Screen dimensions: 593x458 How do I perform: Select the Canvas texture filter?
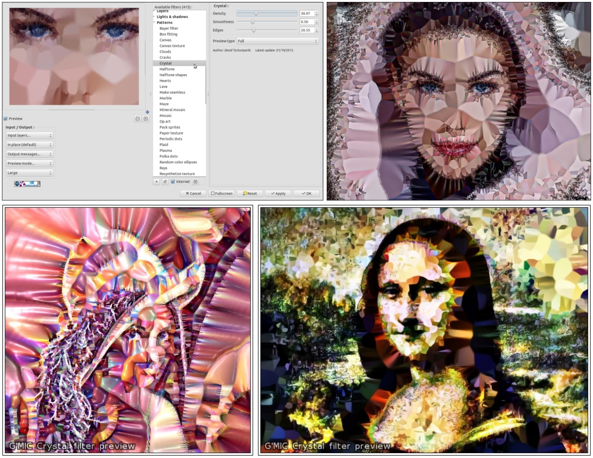172,46
